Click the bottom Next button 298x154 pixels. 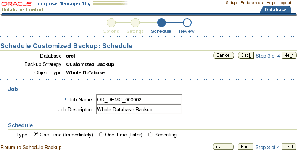tap(289, 147)
